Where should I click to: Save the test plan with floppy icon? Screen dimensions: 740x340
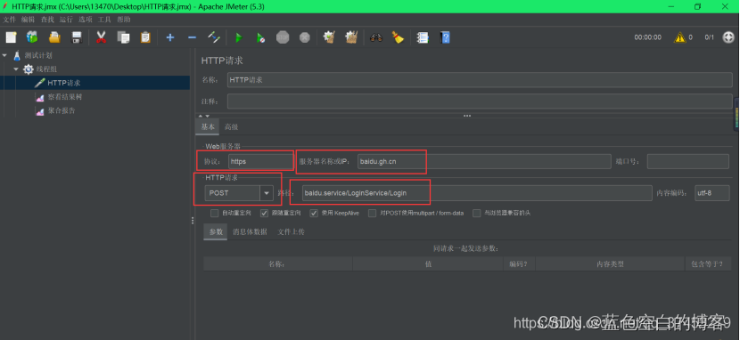pos(77,37)
